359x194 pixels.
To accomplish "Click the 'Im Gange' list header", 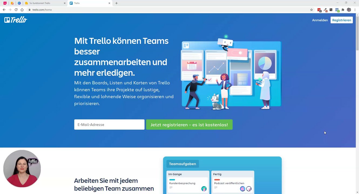I will click(x=175, y=174).
